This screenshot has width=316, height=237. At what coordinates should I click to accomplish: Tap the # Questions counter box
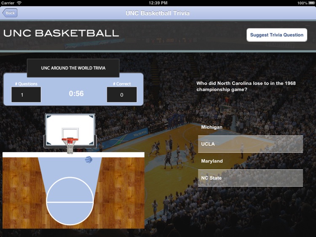pos(26,95)
